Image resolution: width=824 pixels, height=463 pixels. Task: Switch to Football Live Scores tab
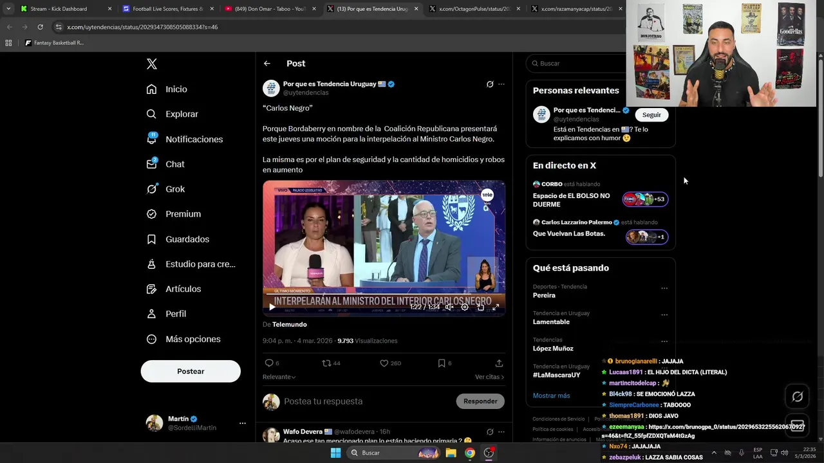[168, 9]
